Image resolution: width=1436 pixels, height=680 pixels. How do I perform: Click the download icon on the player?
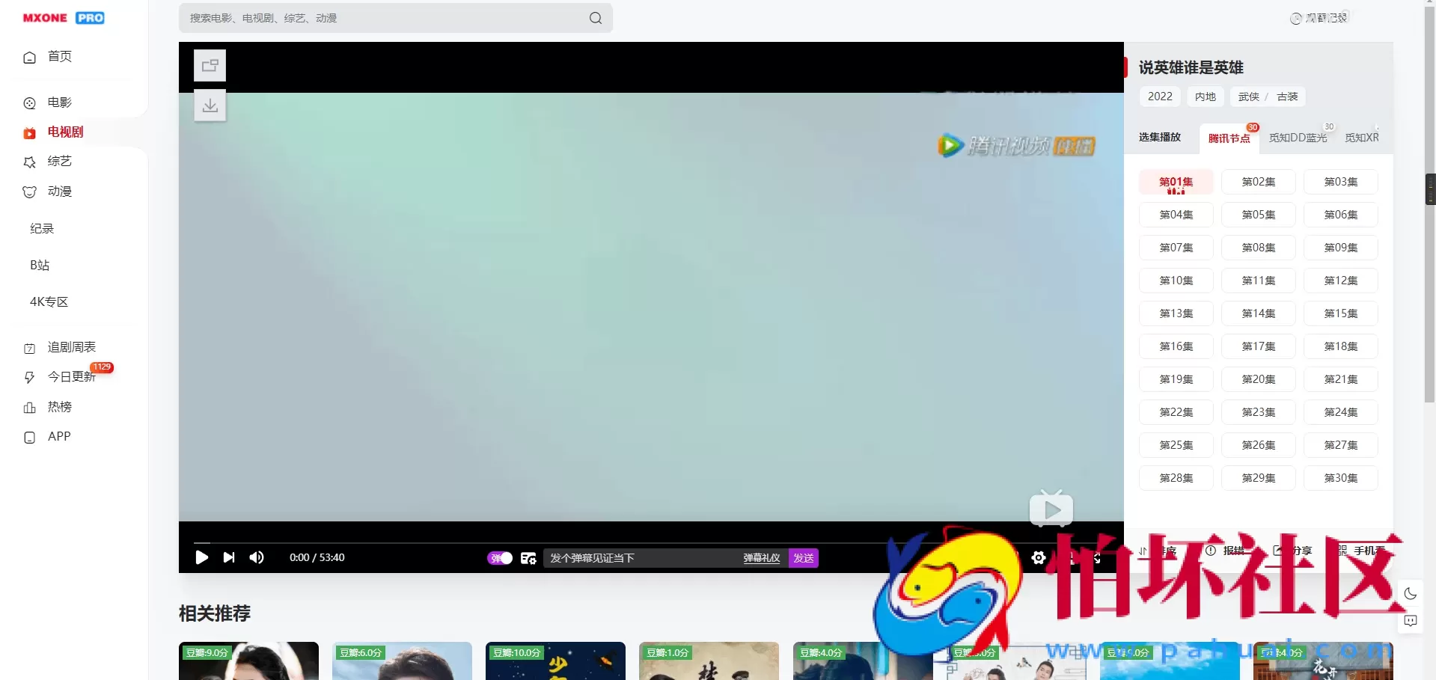point(210,105)
